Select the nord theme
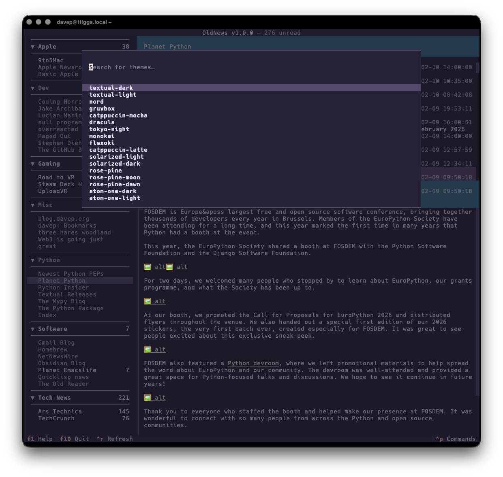 [x=96, y=101]
